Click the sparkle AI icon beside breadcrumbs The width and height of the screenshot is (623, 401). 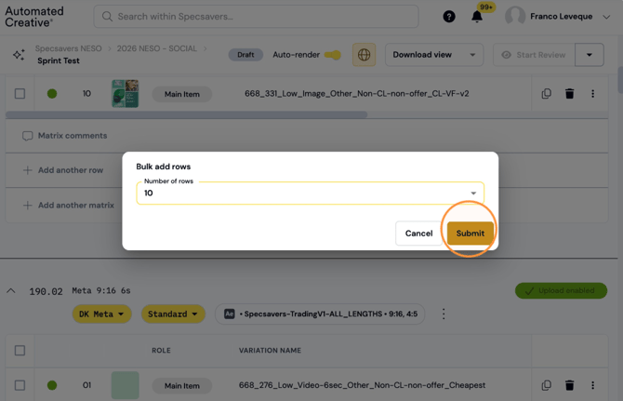[19, 55]
